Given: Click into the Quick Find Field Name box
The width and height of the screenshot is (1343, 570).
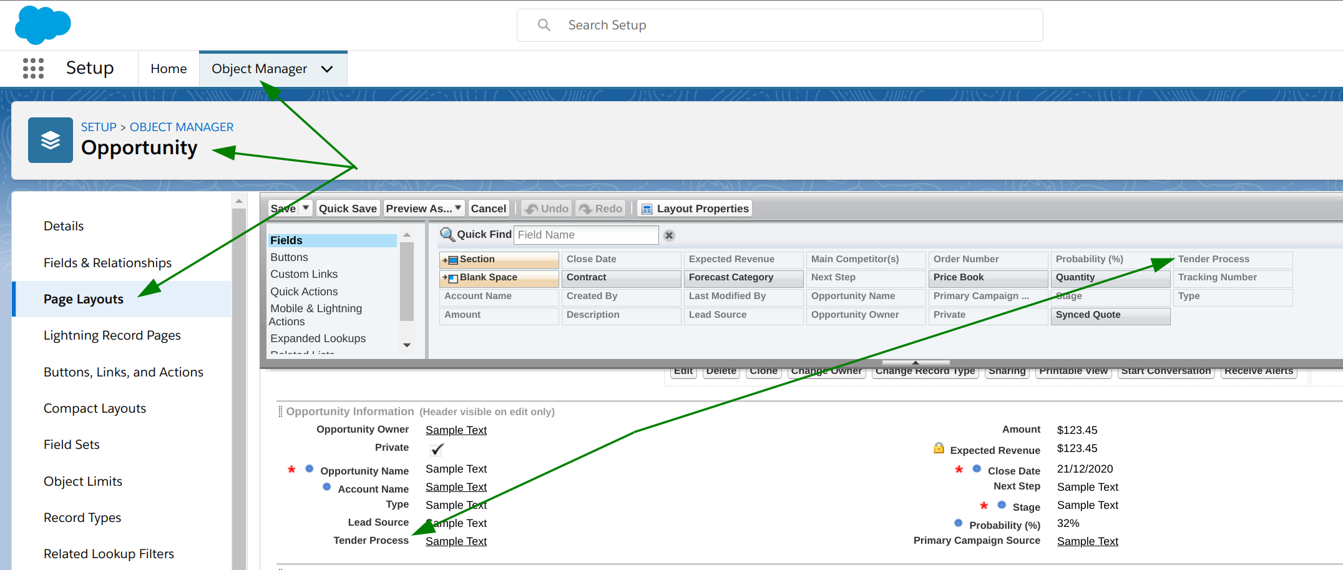Looking at the screenshot, I should tap(586, 235).
